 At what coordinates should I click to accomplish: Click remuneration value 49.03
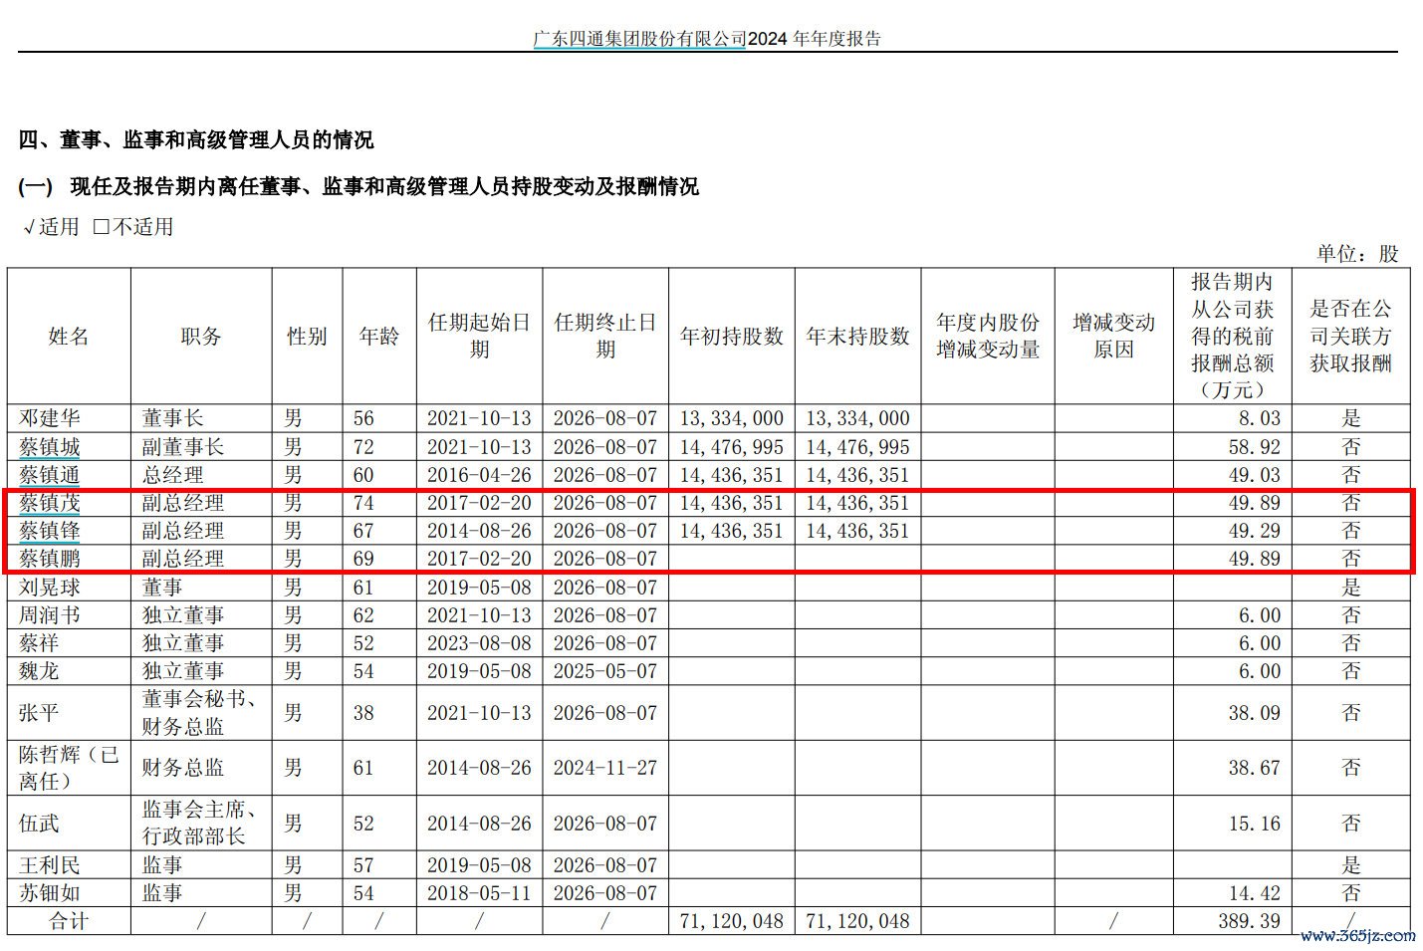click(1255, 475)
